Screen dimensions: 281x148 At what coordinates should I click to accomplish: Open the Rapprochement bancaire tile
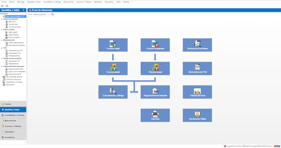click(155, 92)
